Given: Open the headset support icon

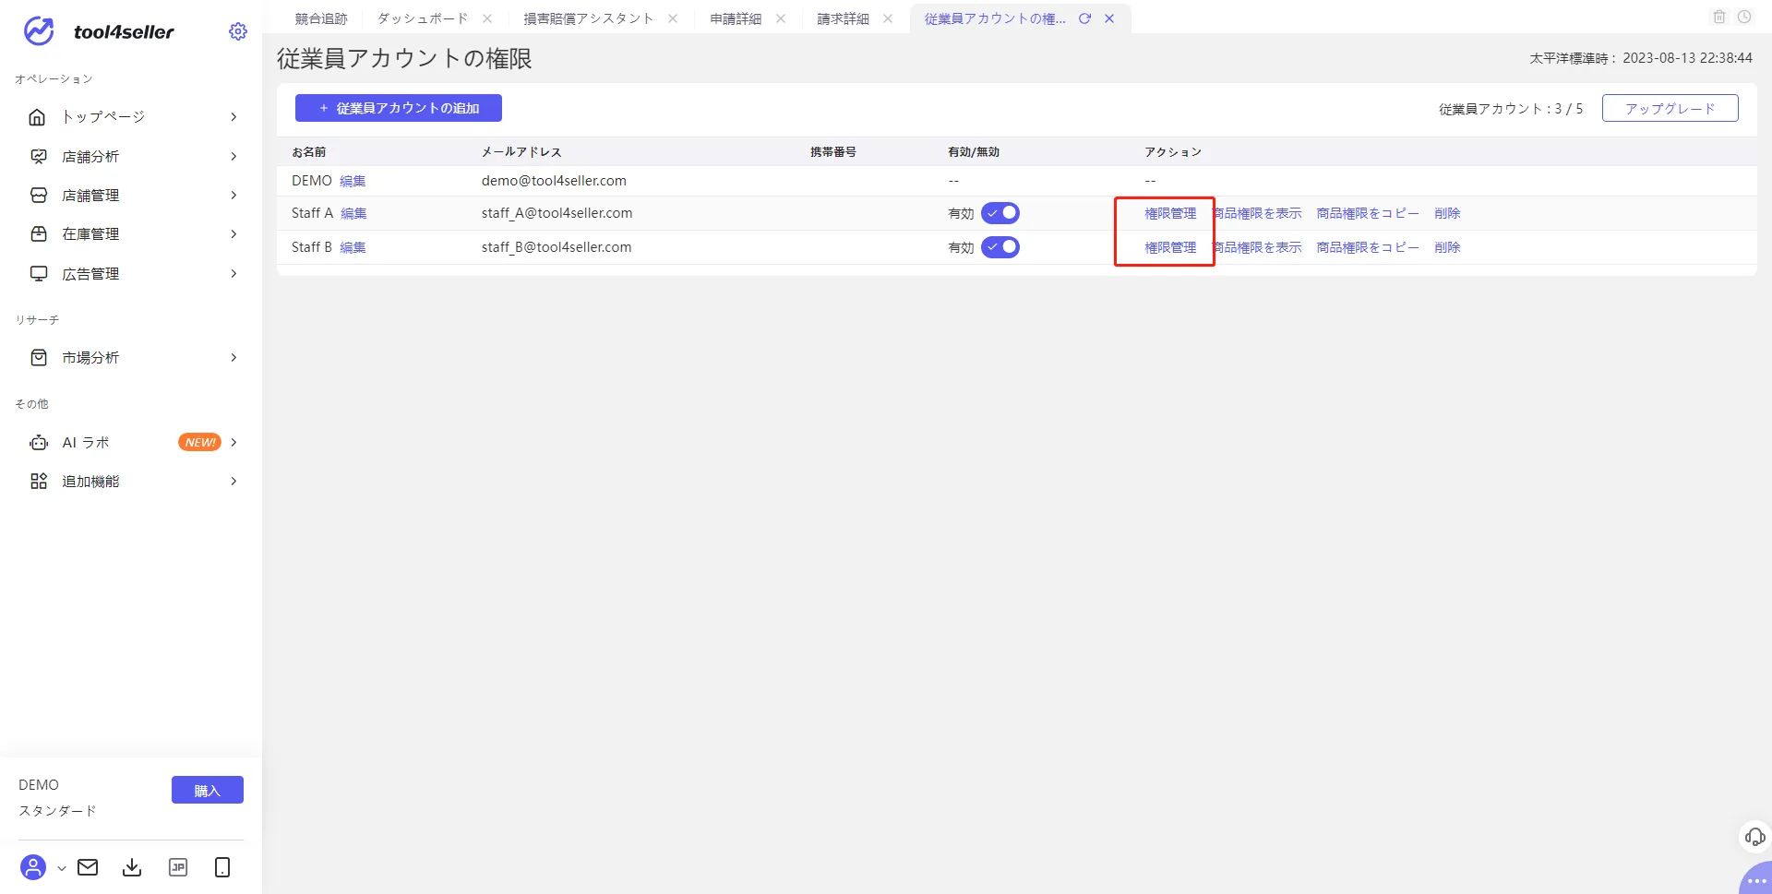Looking at the screenshot, I should (x=1755, y=837).
